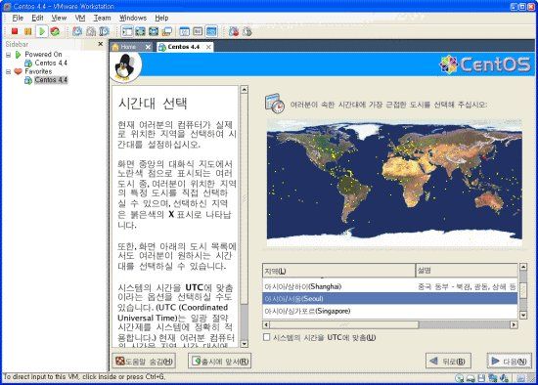Select the Asia/Shanghai timezone row
Viewport: 538px width, 385px height.
coord(390,286)
